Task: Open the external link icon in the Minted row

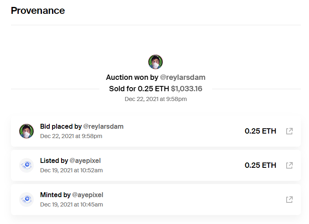Action: pyautogui.click(x=289, y=200)
